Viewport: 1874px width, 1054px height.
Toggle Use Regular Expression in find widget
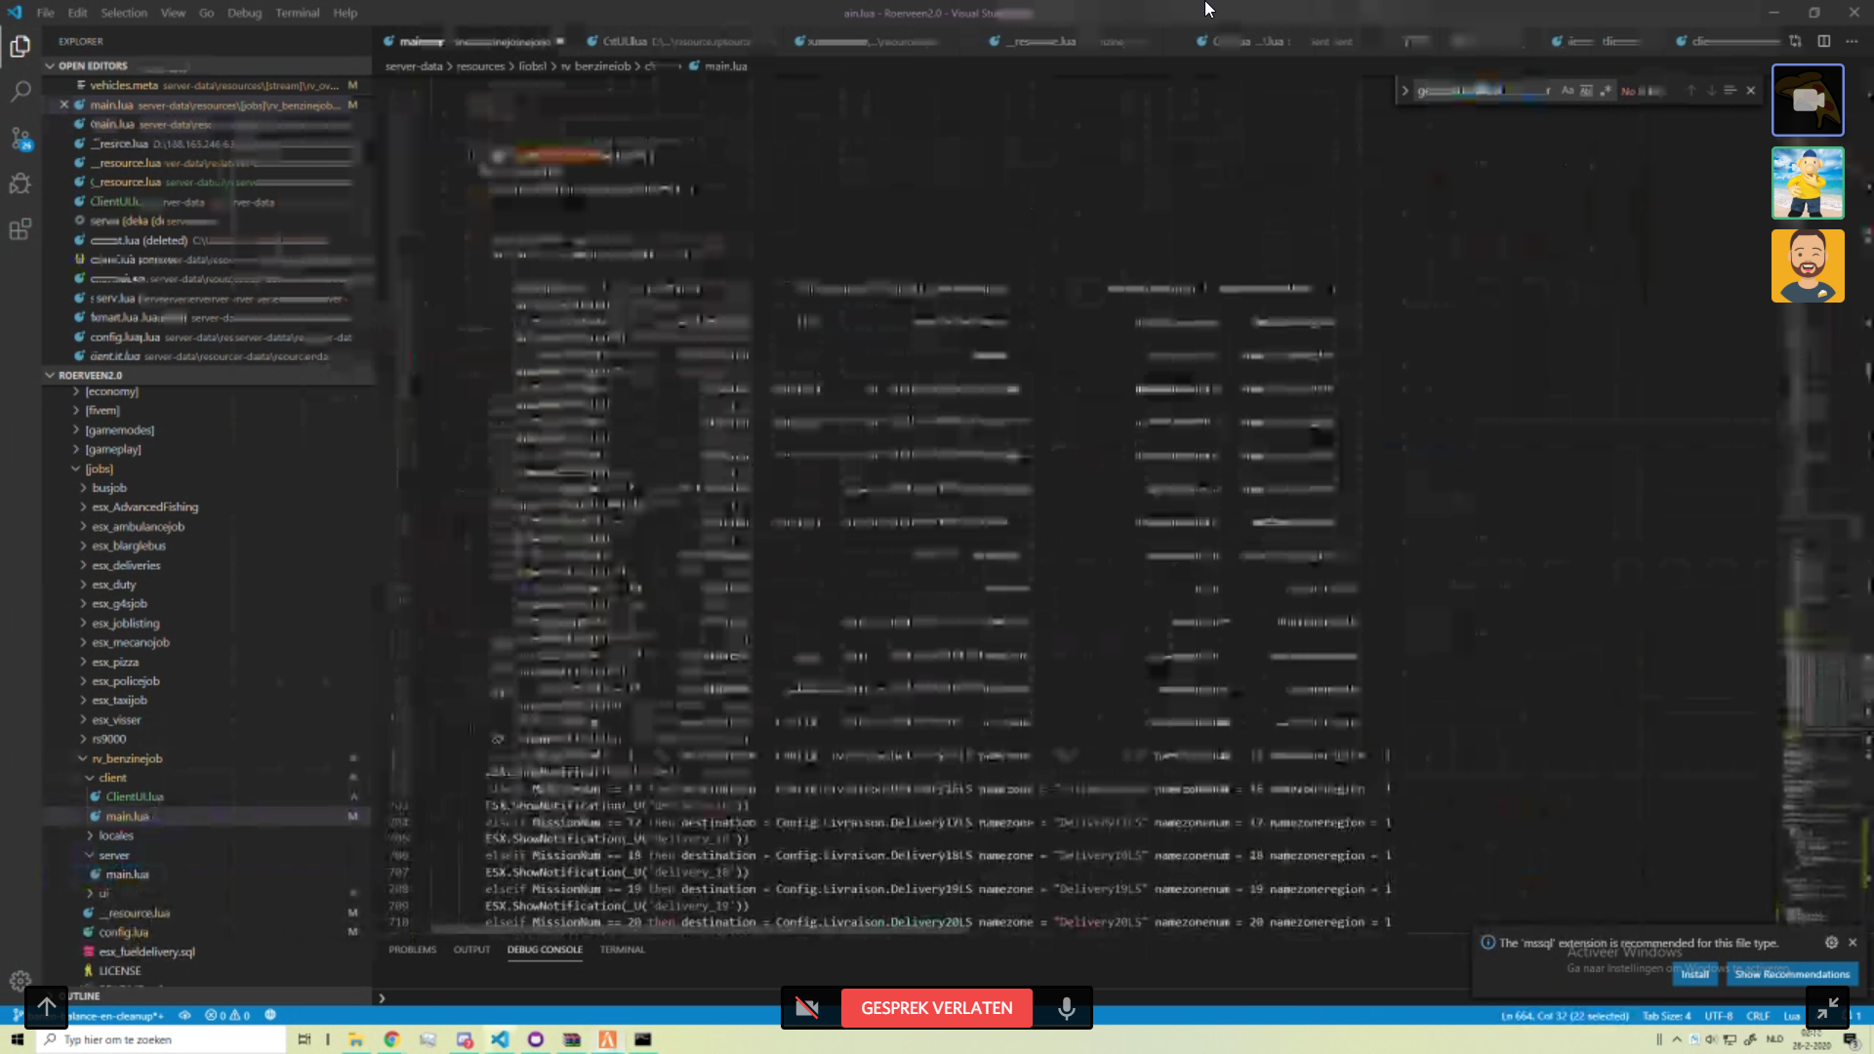tap(1606, 91)
